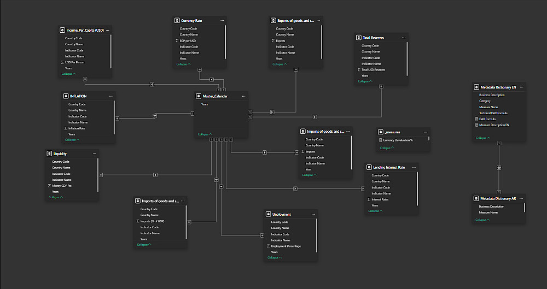Viewport: 547px width, 289px height.
Task: Click the Metadata Dictionary EN table icon
Action: 476,87
